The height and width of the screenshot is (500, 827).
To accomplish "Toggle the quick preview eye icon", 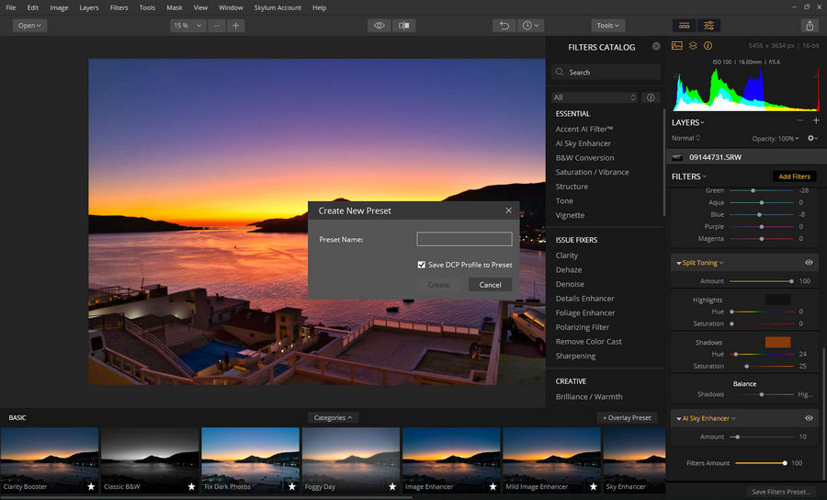I will (379, 26).
